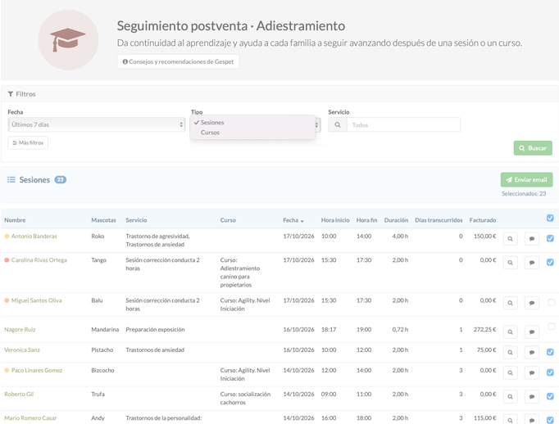Click the 'Preparación exposición' service cell

pos(155,329)
